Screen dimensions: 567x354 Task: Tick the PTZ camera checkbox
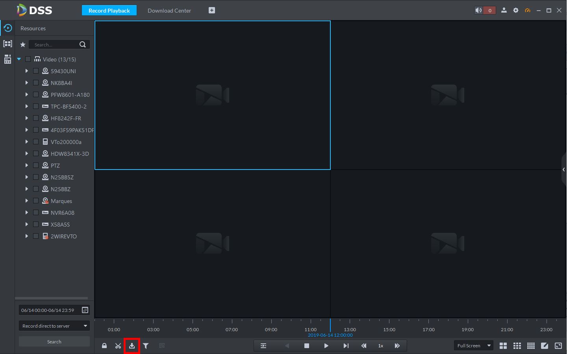click(36, 166)
